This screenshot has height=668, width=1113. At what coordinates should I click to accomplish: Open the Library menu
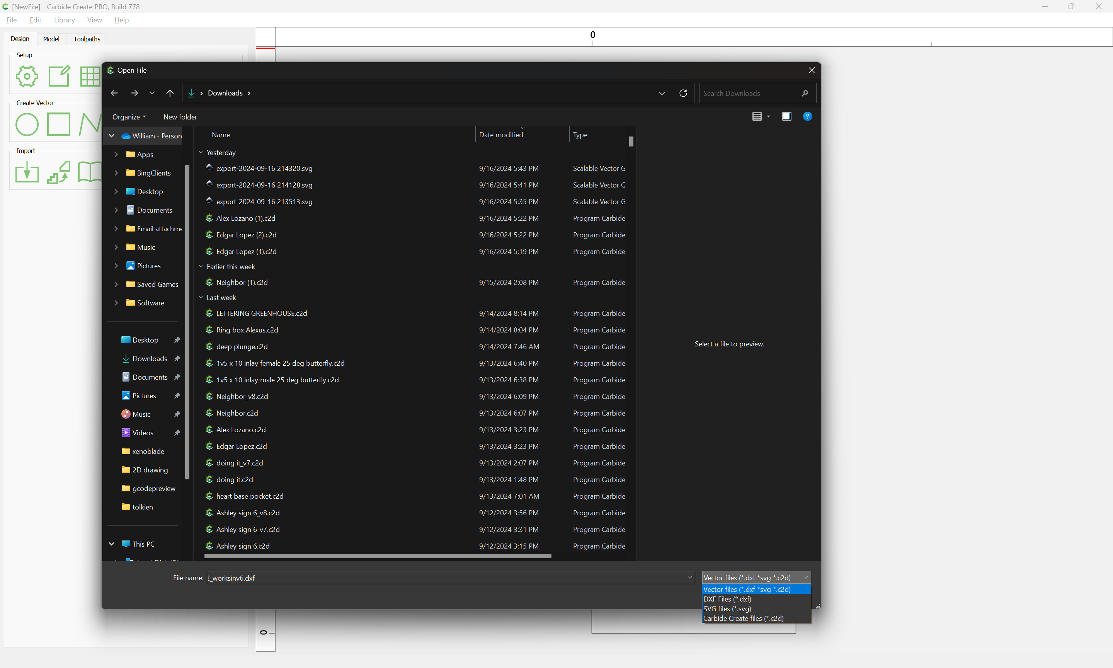coord(64,20)
